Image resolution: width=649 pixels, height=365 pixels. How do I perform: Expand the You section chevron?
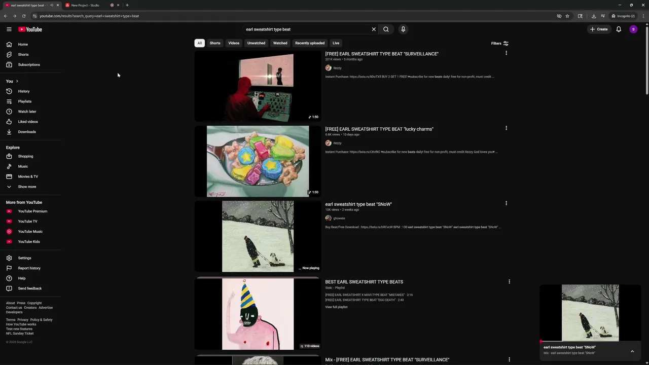point(17,81)
